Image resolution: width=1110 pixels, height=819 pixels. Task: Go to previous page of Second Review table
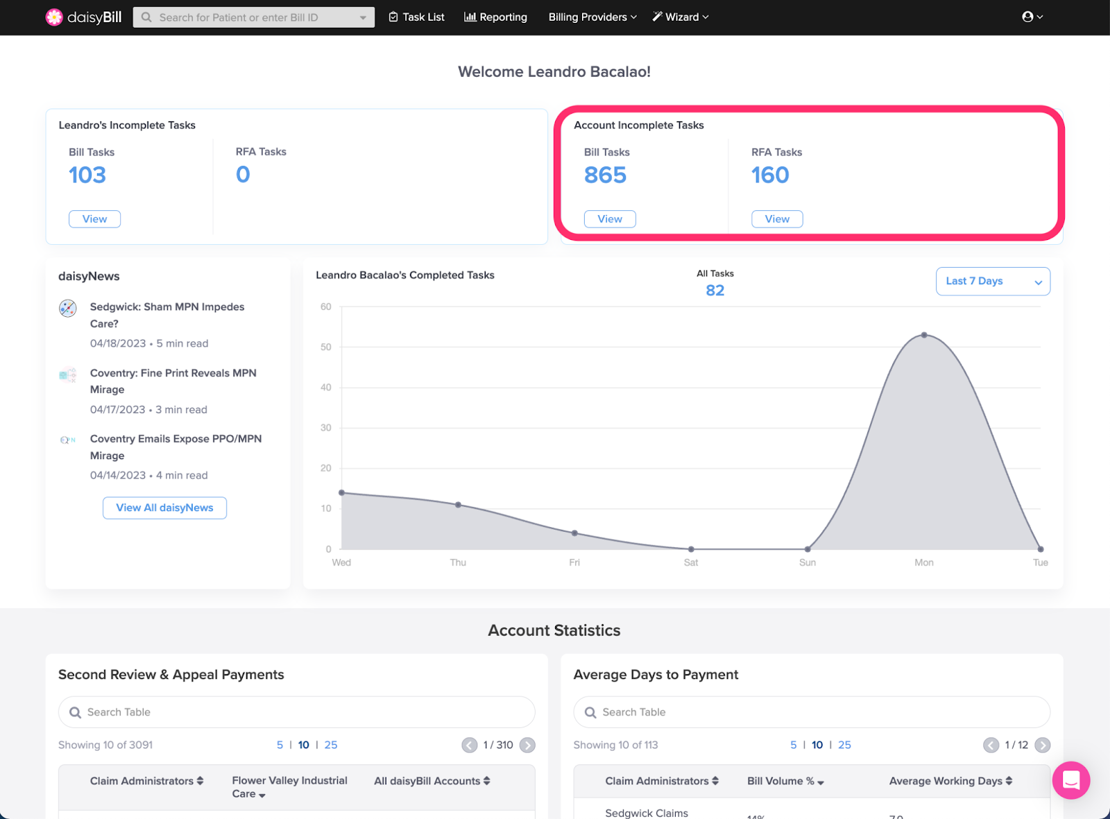pyautogui.click(x=470, y=745)
